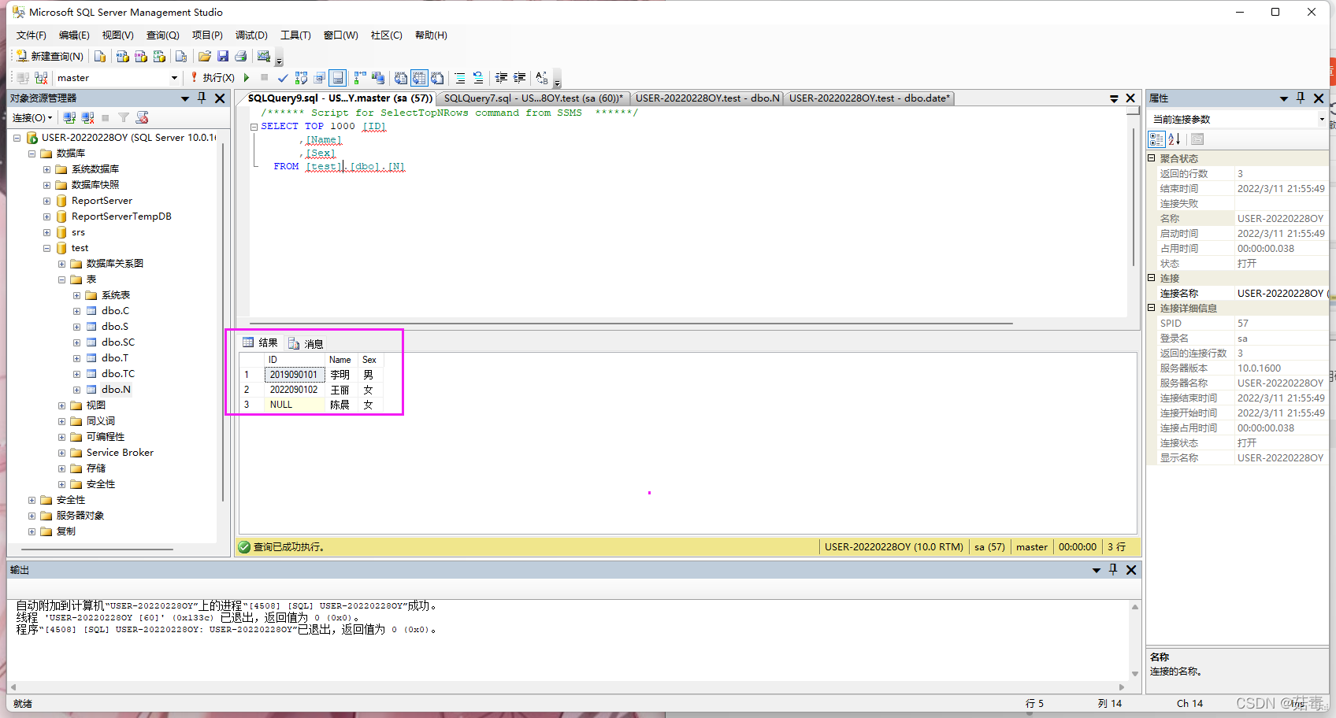Open the Tools (工具) menu
Viewport: 1336px width, 718px height.
click(295, 35)
